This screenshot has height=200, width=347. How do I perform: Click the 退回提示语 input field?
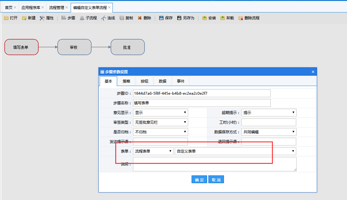pos(269,142)
